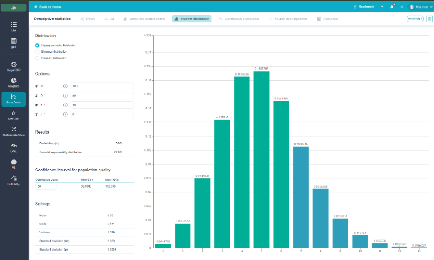Open the grid icon in sidebar
This screenshot has height=260, width=434.
click(14, 41)
